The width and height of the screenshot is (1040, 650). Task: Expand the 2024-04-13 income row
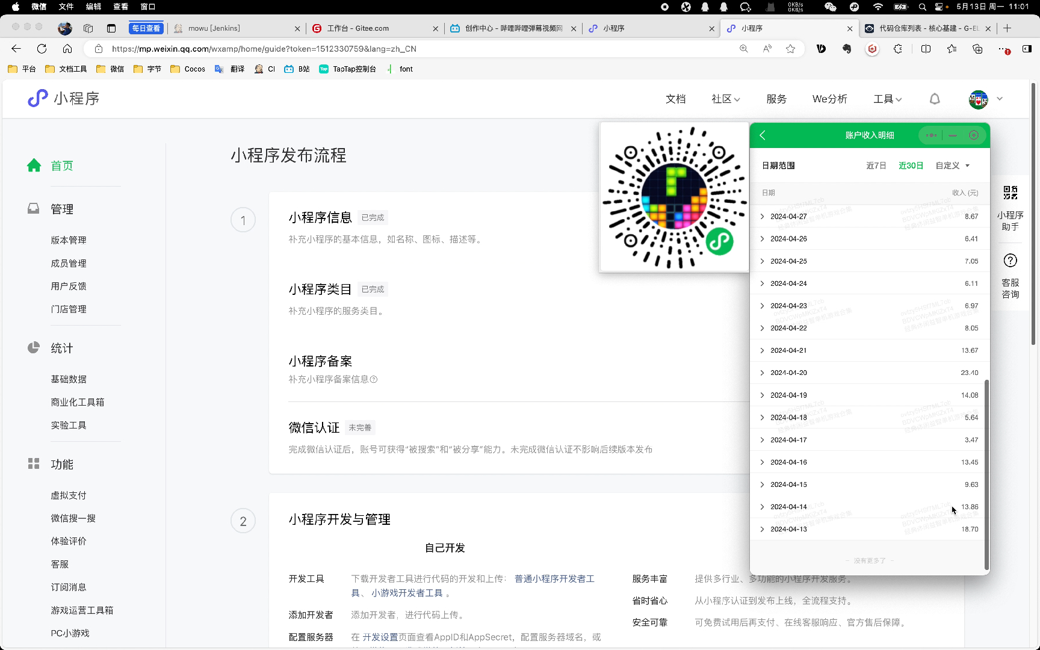pyautogui.click(x=870, y=529)
